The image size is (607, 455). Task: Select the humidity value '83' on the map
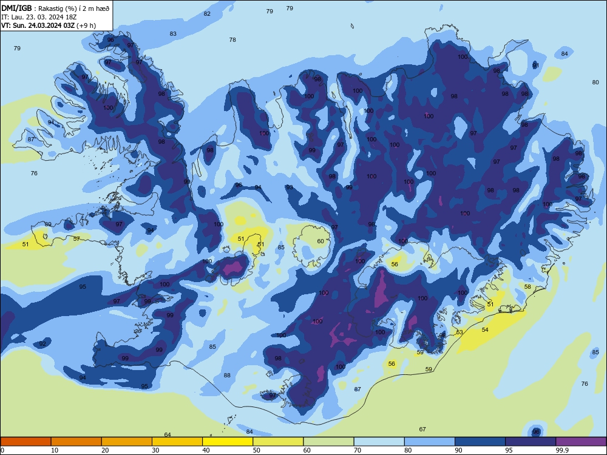point(173,34)
